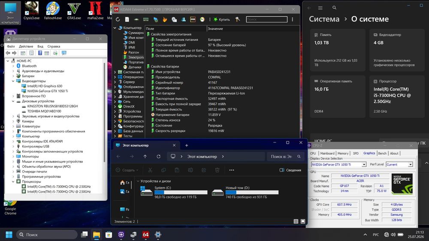Expand the Bluetooth node in Device Manager
The height and width of the screenshot is (241, 429).
[13, 66]
